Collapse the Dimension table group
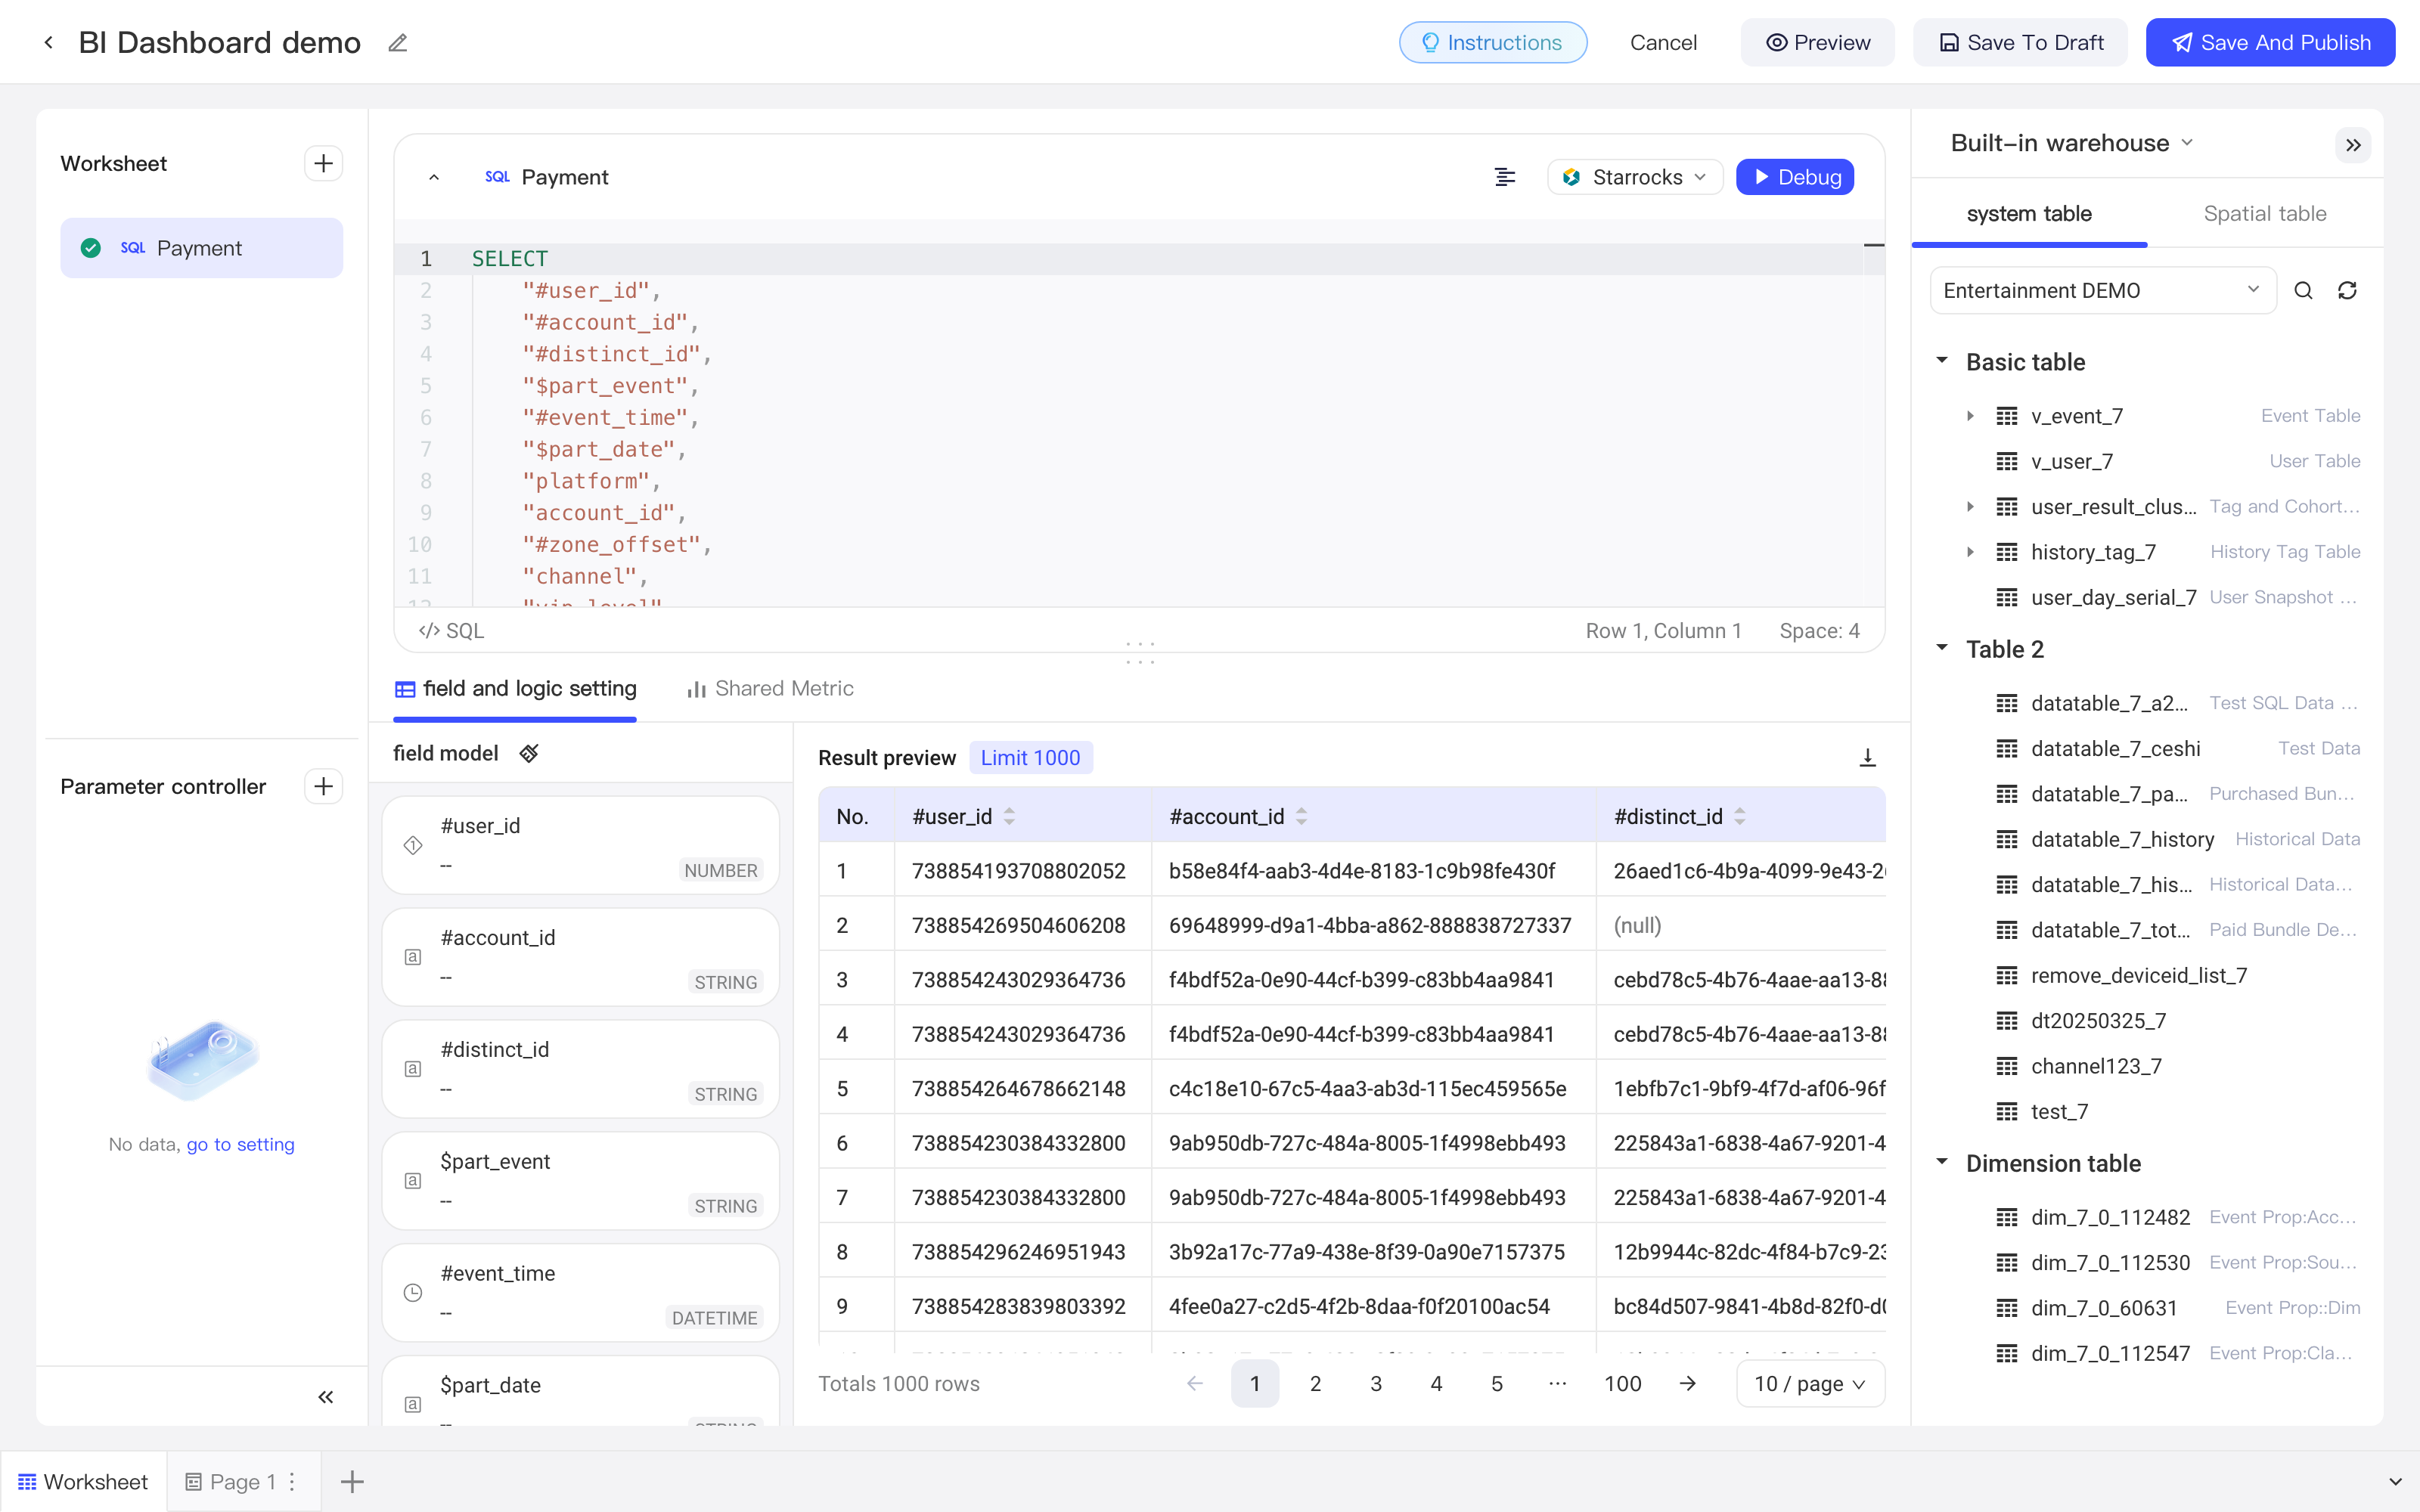 point(1942,1162)
